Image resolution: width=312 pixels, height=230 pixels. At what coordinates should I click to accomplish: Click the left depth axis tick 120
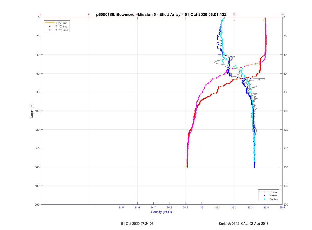click(x=37, y=130)
